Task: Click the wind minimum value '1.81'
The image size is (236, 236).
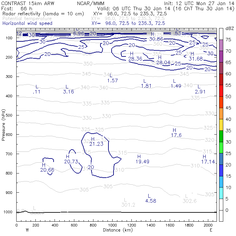Action: (x=146, y=86)
